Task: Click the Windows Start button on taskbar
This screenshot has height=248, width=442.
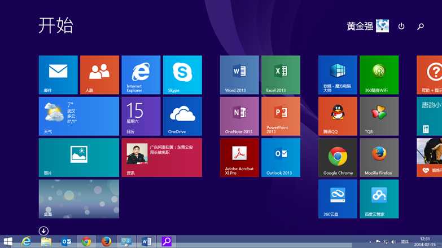Action: click(x=8, y=242)
